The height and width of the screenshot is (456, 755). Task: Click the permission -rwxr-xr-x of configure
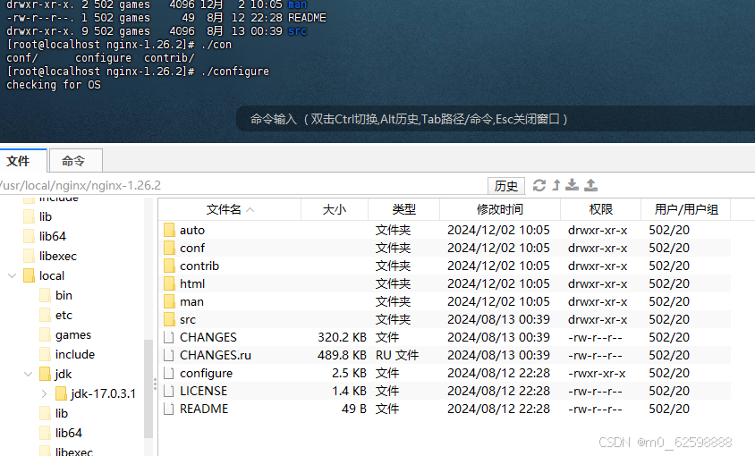click(x=597, y=373)
